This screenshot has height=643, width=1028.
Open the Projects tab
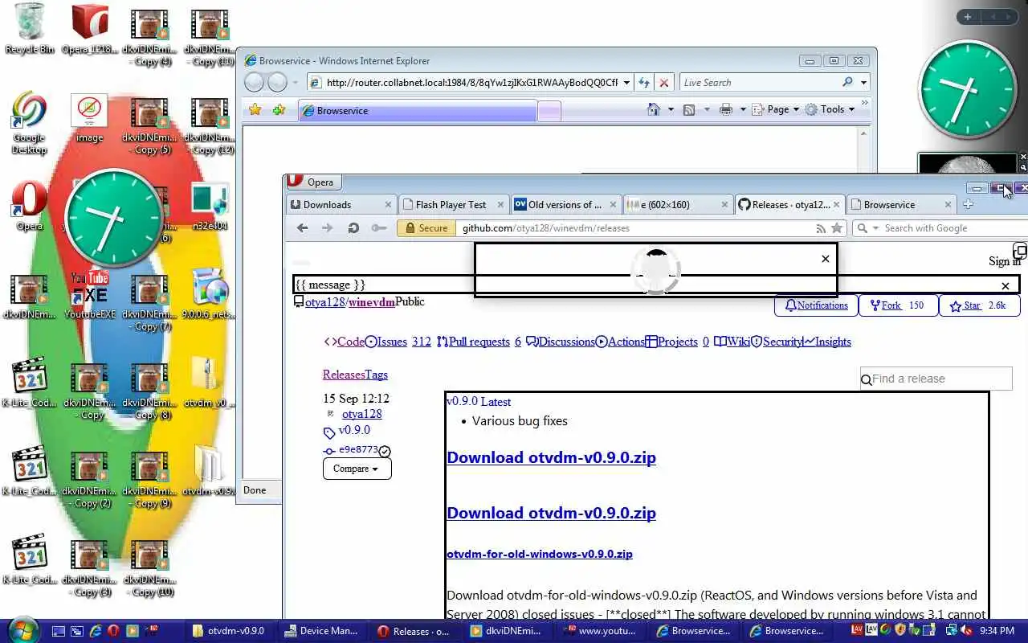click(x=677, y=342)
